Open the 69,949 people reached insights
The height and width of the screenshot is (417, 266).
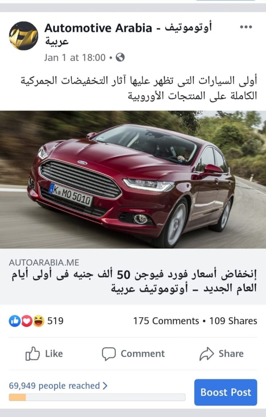click(x=58, y=386)
